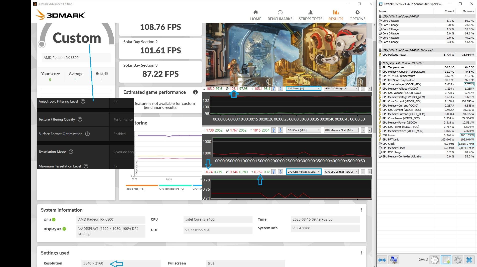Click the Solar Bay benchmark screenshot image
The image size is (477, 267).
pos(286,54)
